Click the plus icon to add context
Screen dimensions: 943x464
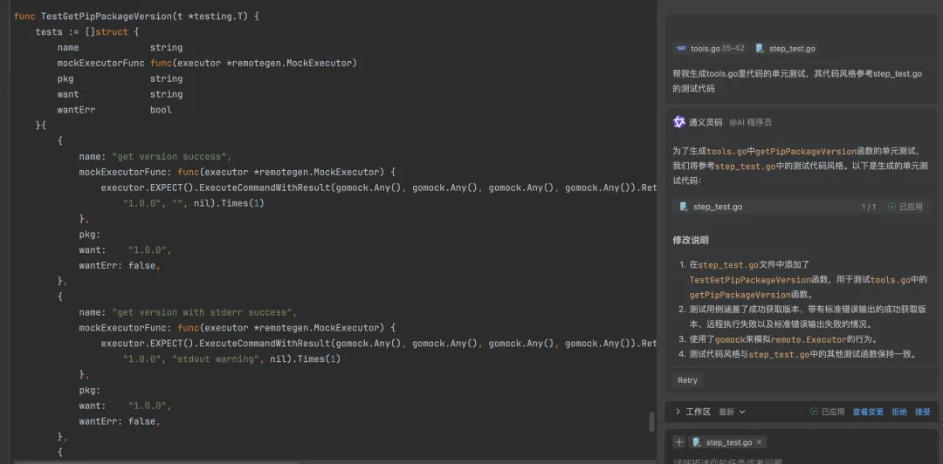[679, 442]
